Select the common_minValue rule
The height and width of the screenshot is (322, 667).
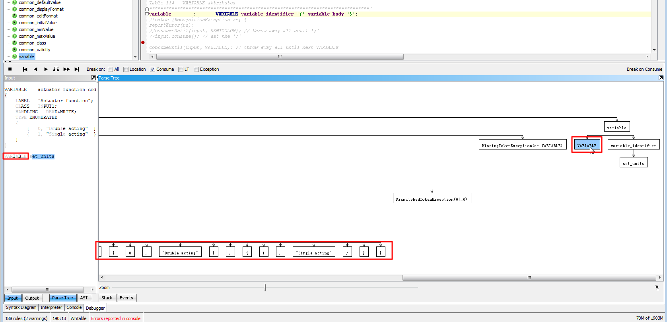click(36, 29)
